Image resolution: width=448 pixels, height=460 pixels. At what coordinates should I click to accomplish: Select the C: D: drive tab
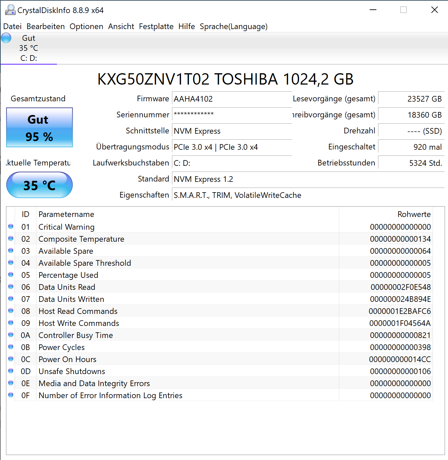(28, 58)
